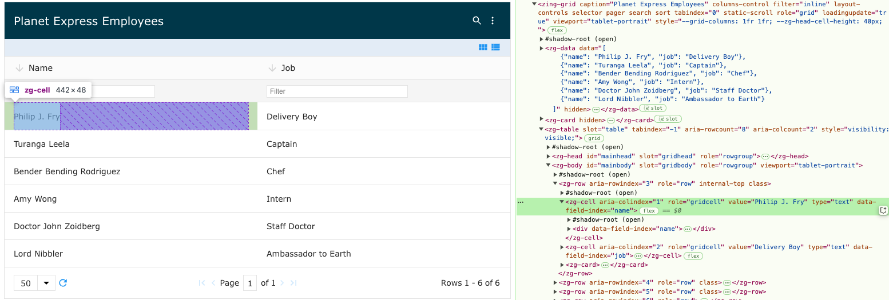Viewport: 889px width, 300px height.
Task: Expand the zg-data element node
Action: click(541, 49)
